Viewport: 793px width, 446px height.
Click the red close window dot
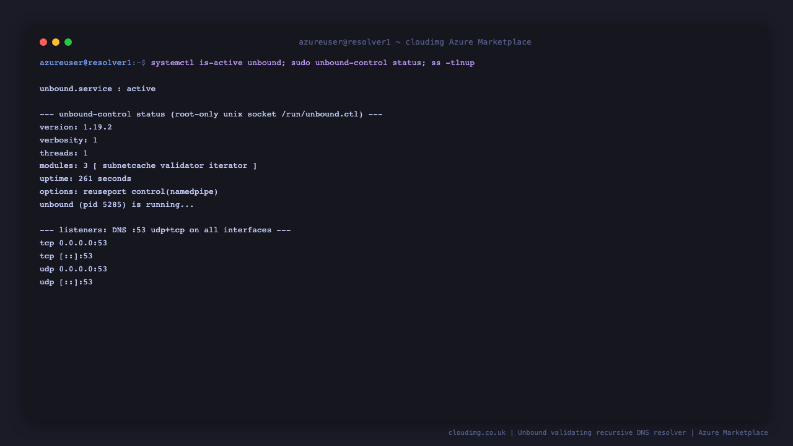click(43, 42)
